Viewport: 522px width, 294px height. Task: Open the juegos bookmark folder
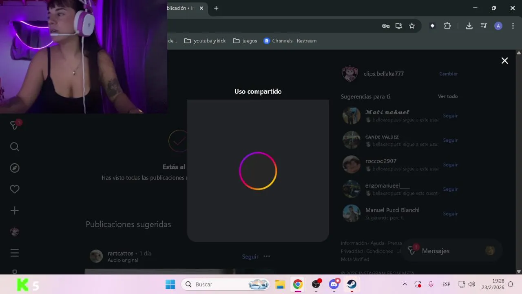[245, 41]
